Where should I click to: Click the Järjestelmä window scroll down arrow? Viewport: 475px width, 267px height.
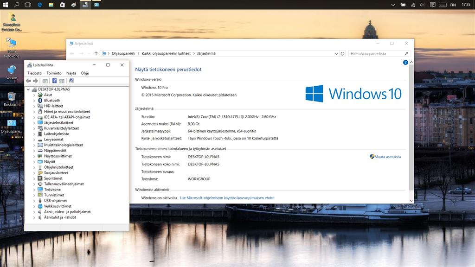coord(411,201)
